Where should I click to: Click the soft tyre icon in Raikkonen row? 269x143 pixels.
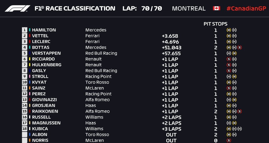[x=240, y=111]
